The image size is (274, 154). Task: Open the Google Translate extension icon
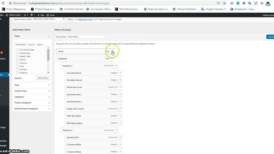pos(250,3)
